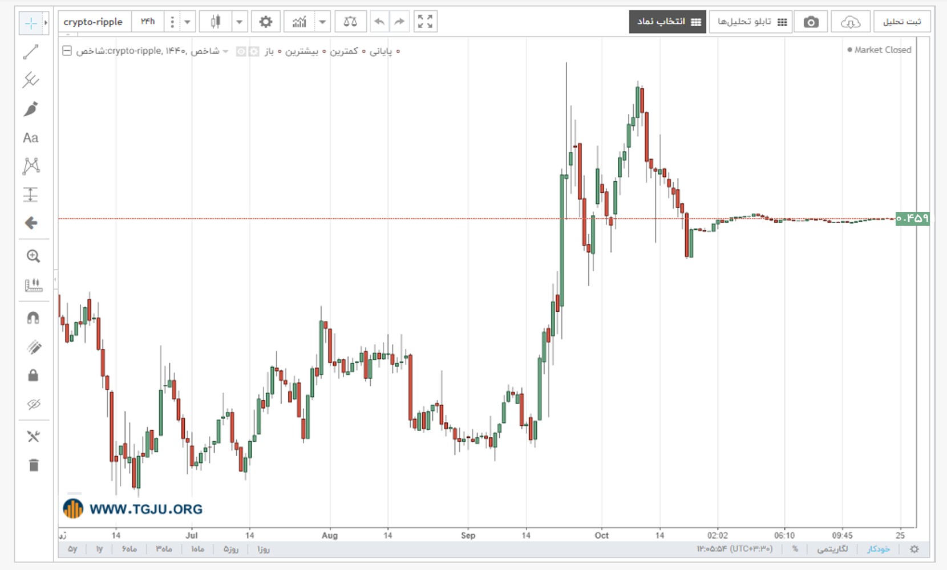
Task: Click the crypto-ripple symbol field
Action: (x=95, y=22)
